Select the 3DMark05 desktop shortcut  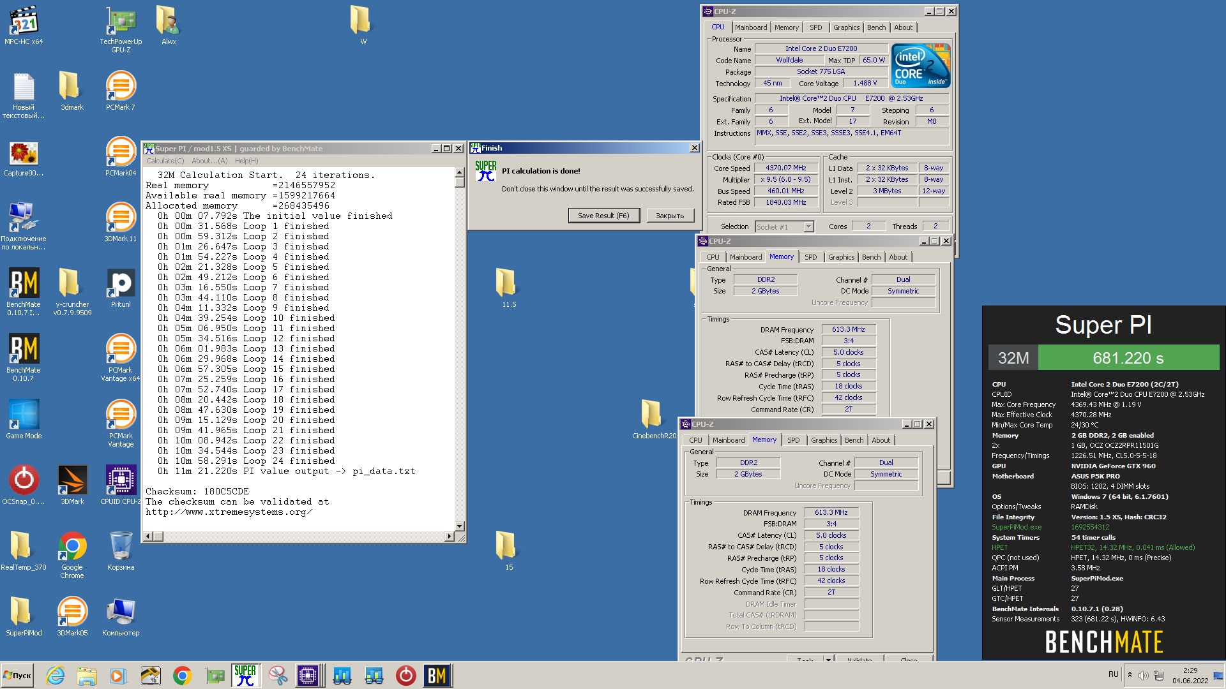pyautogui.click(x=72, y=616)
